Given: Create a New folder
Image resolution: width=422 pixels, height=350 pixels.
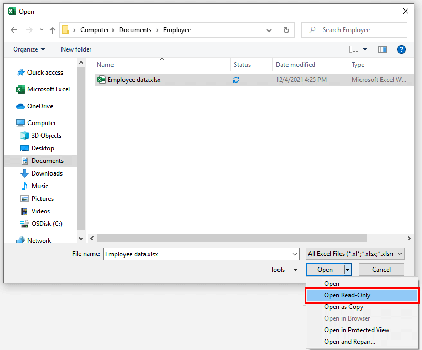Looking at the screenshot, I should pyautogui.click(x=76, y=49).
